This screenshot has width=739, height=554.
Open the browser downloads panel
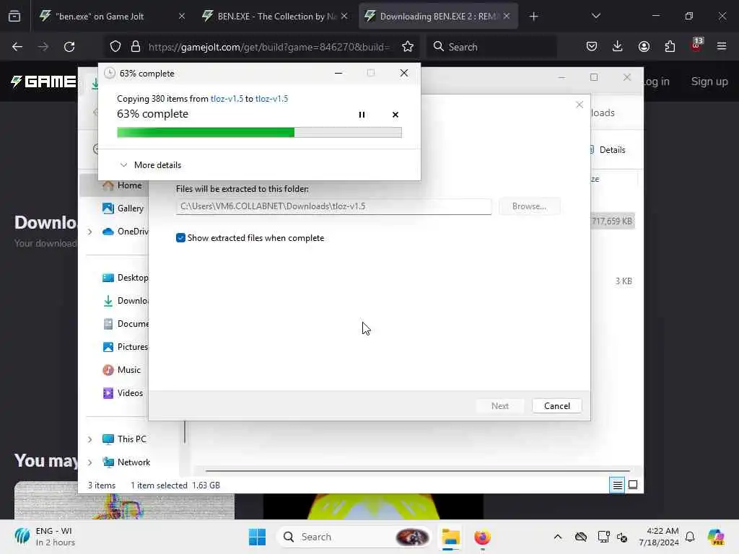(x=618, y=47)
